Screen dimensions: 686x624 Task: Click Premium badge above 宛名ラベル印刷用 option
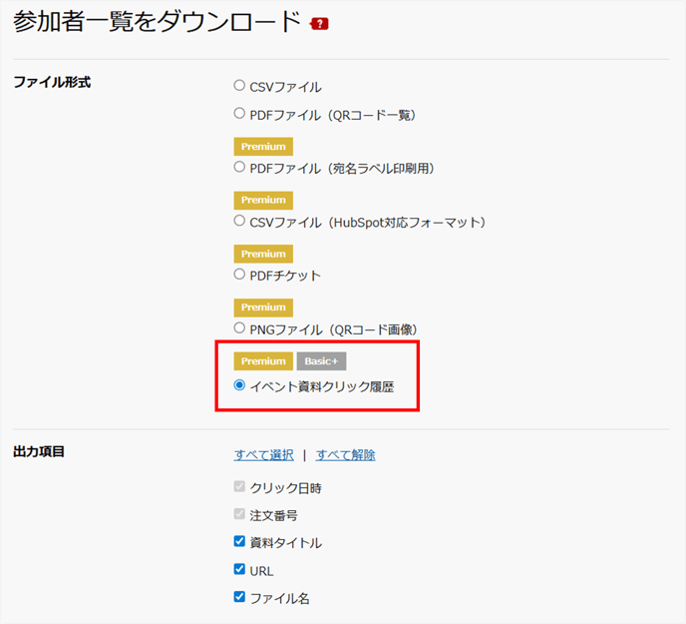pyautogui.click(x=263, y=147)
